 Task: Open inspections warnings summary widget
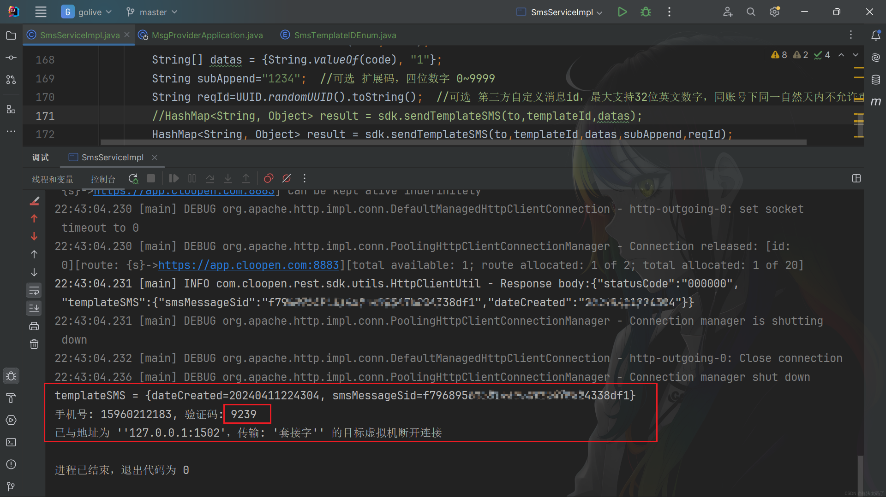click(x=801, y=55)
